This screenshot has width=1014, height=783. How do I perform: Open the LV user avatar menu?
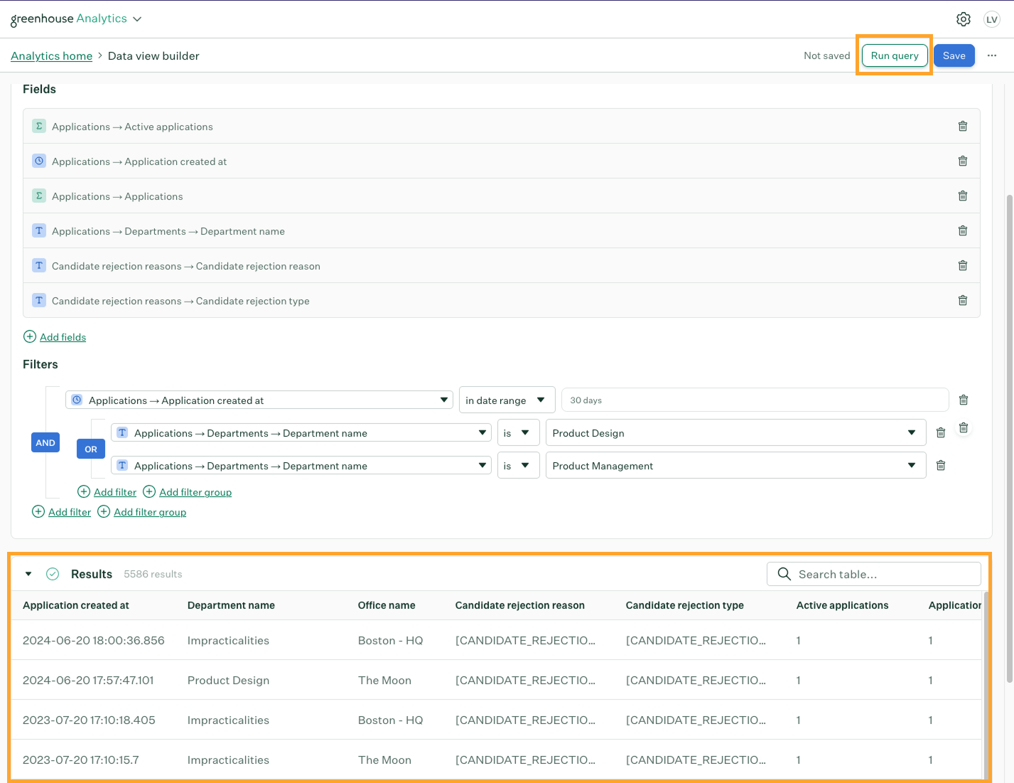coord(992,19)
